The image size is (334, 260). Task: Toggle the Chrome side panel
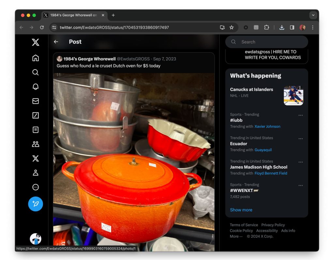[292, 27]
